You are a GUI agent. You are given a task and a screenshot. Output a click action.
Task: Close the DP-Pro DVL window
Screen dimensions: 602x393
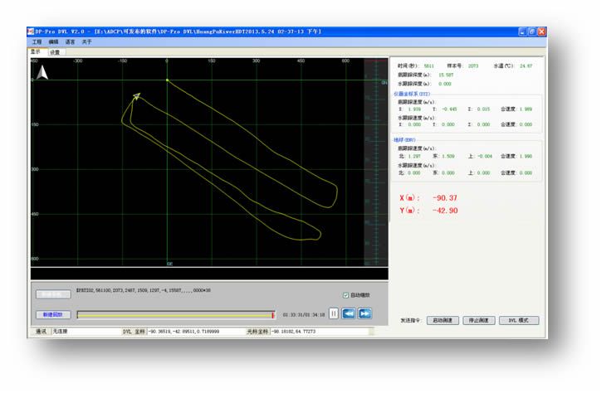pyautogui.click(x=541, y=32)
